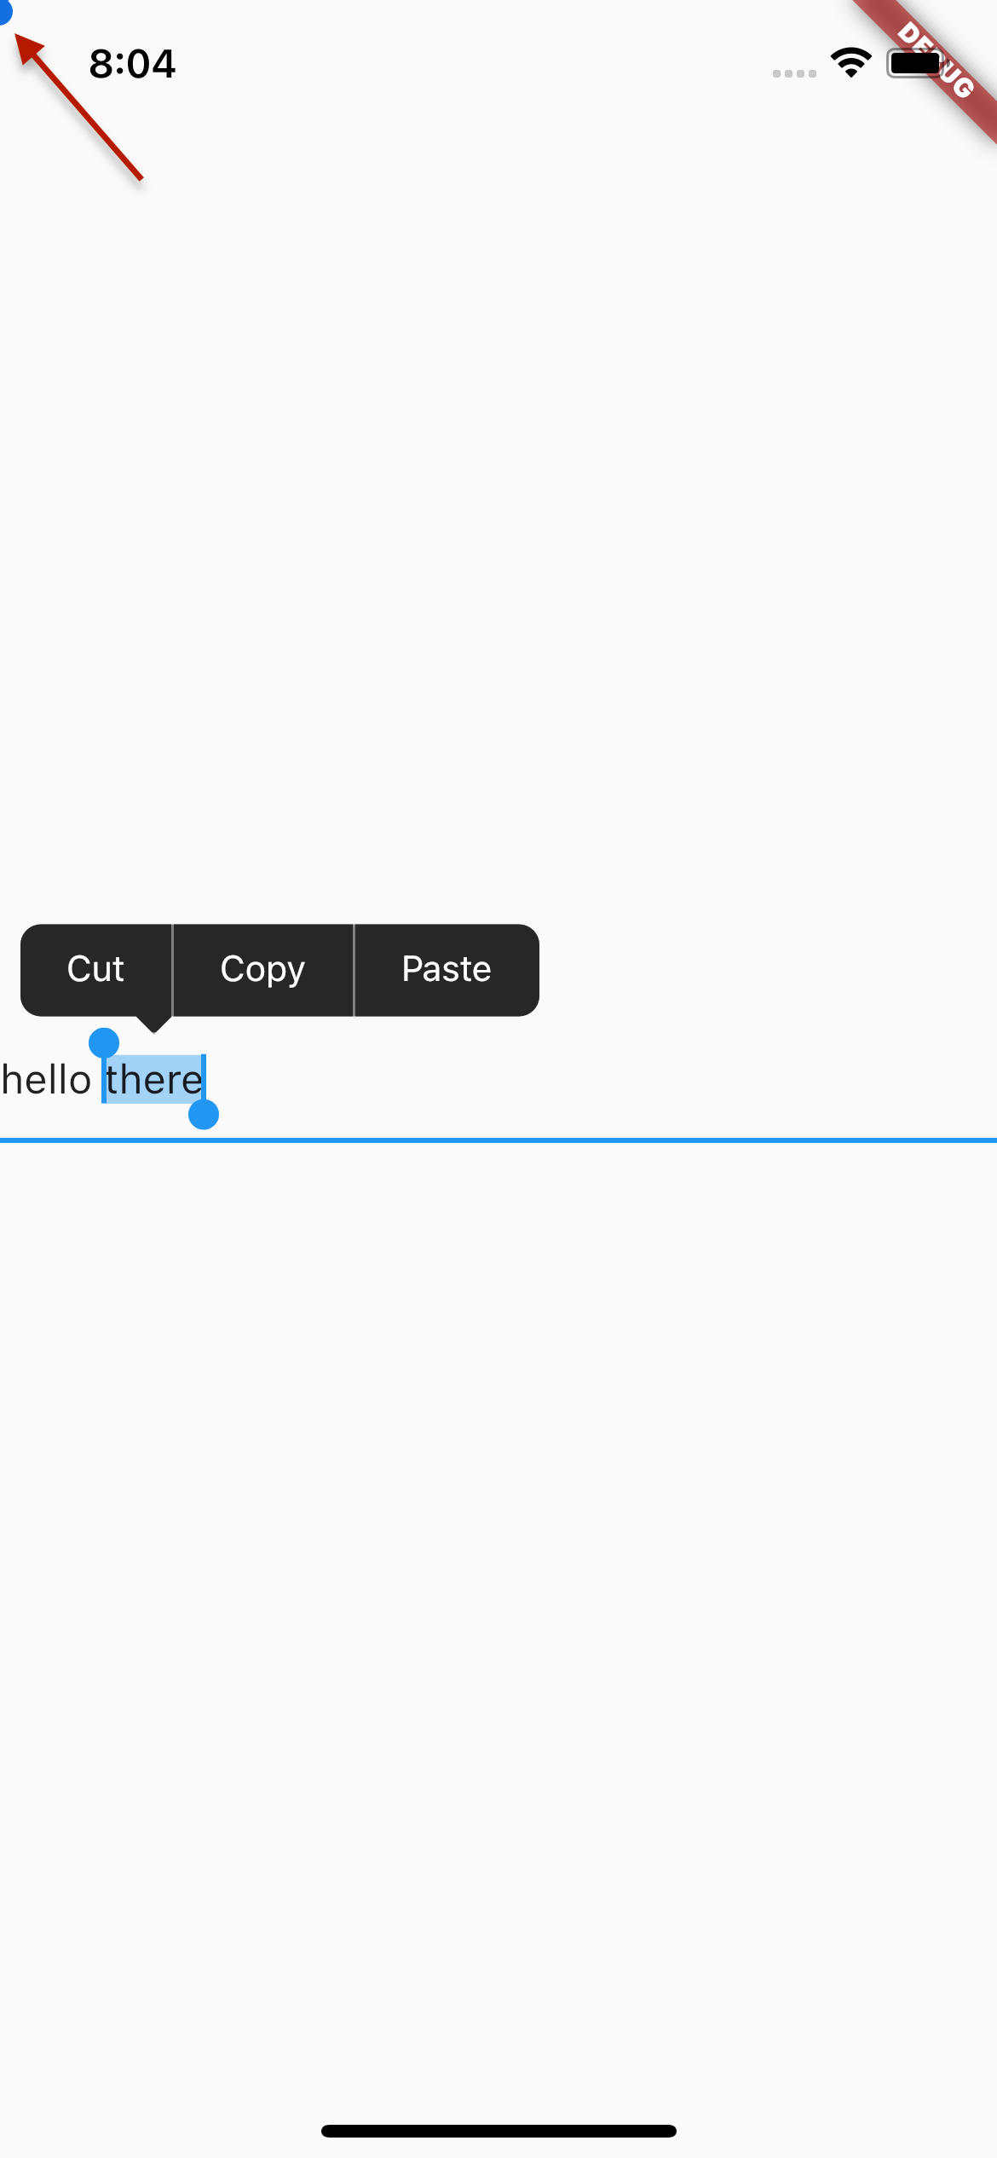Tap the blue underline of the text field
The height and width of the screenshot is (2158, 997).
[x=498, y=1140]
